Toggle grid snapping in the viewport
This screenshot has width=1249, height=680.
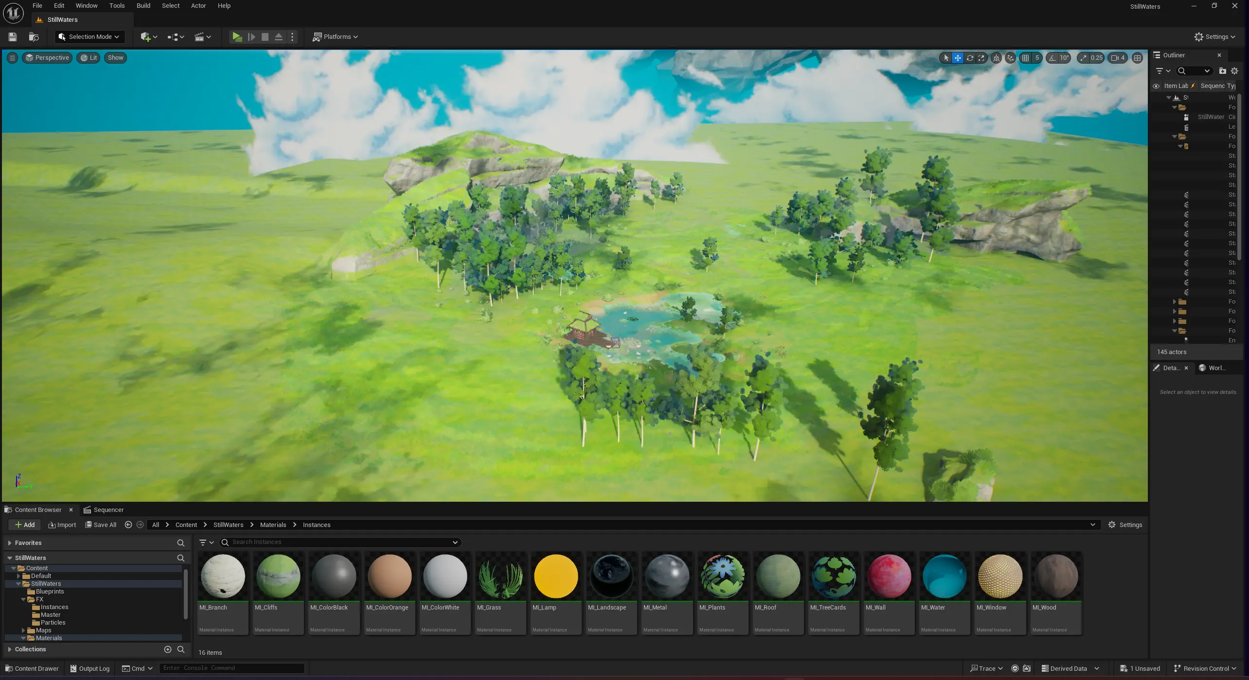click(x=1025, y=58)
